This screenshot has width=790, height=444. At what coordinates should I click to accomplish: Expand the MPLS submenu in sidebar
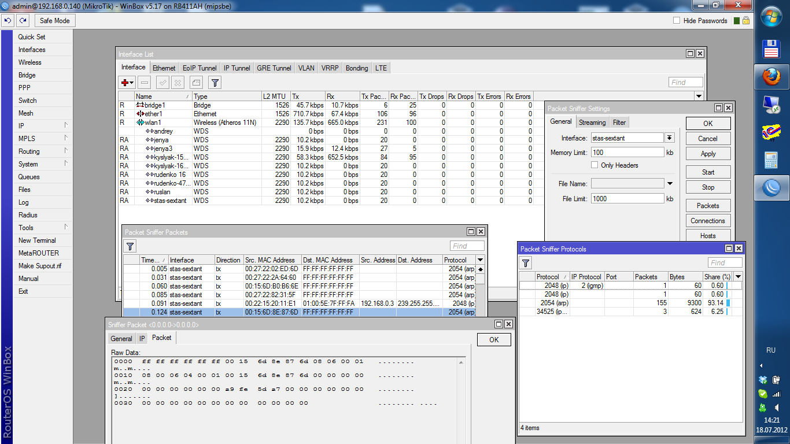[x=66, y=138]
